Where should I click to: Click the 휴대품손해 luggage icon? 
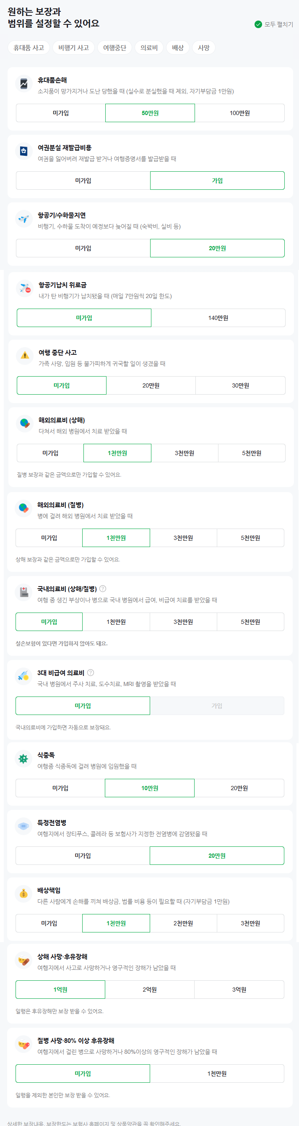click(x=23, y=84)
